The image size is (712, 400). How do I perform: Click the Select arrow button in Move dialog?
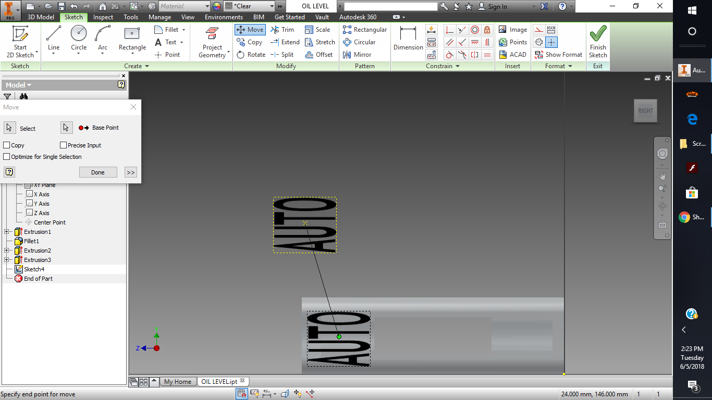[9, 128]
